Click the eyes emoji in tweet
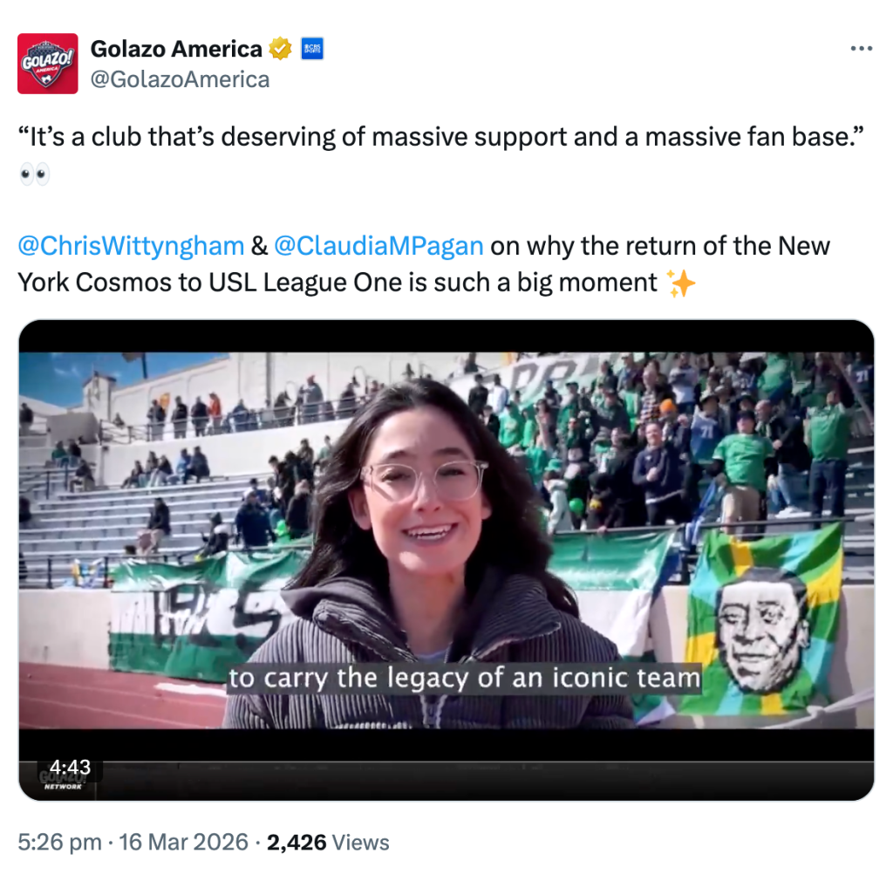This screenshot has height=881, width=893. pos(34,174)
